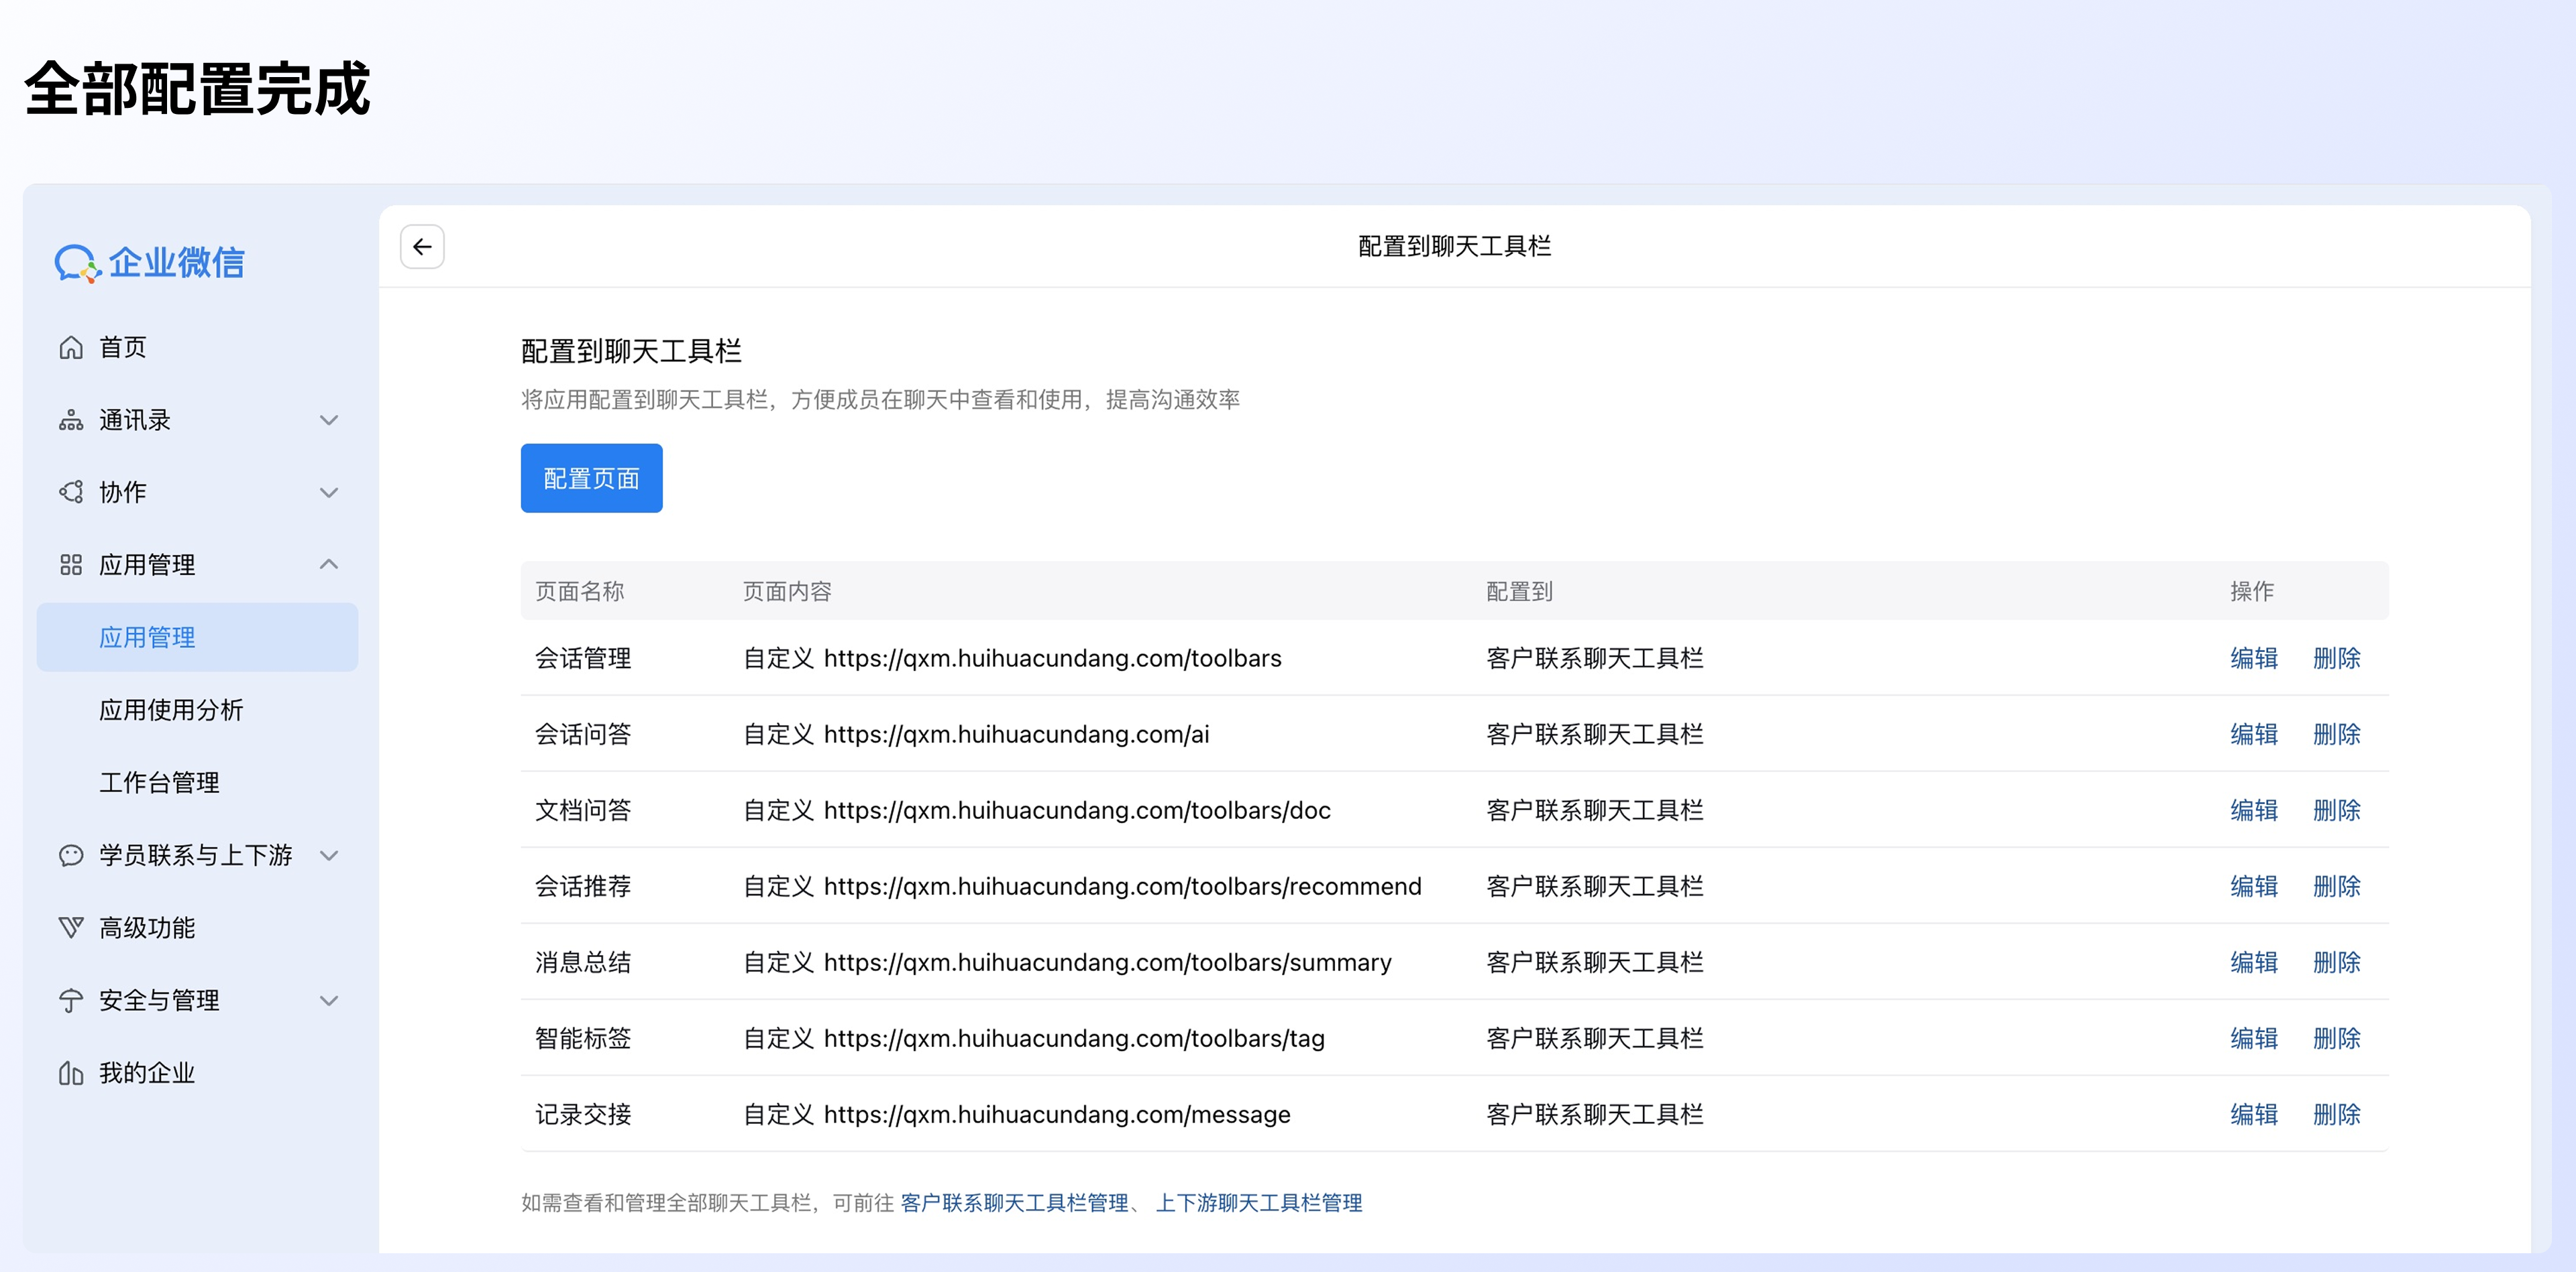Screen dimensions: 2576x1272
Task: Open 客户联系聊天工具栏管理 link
Action: [1014, 1203]
